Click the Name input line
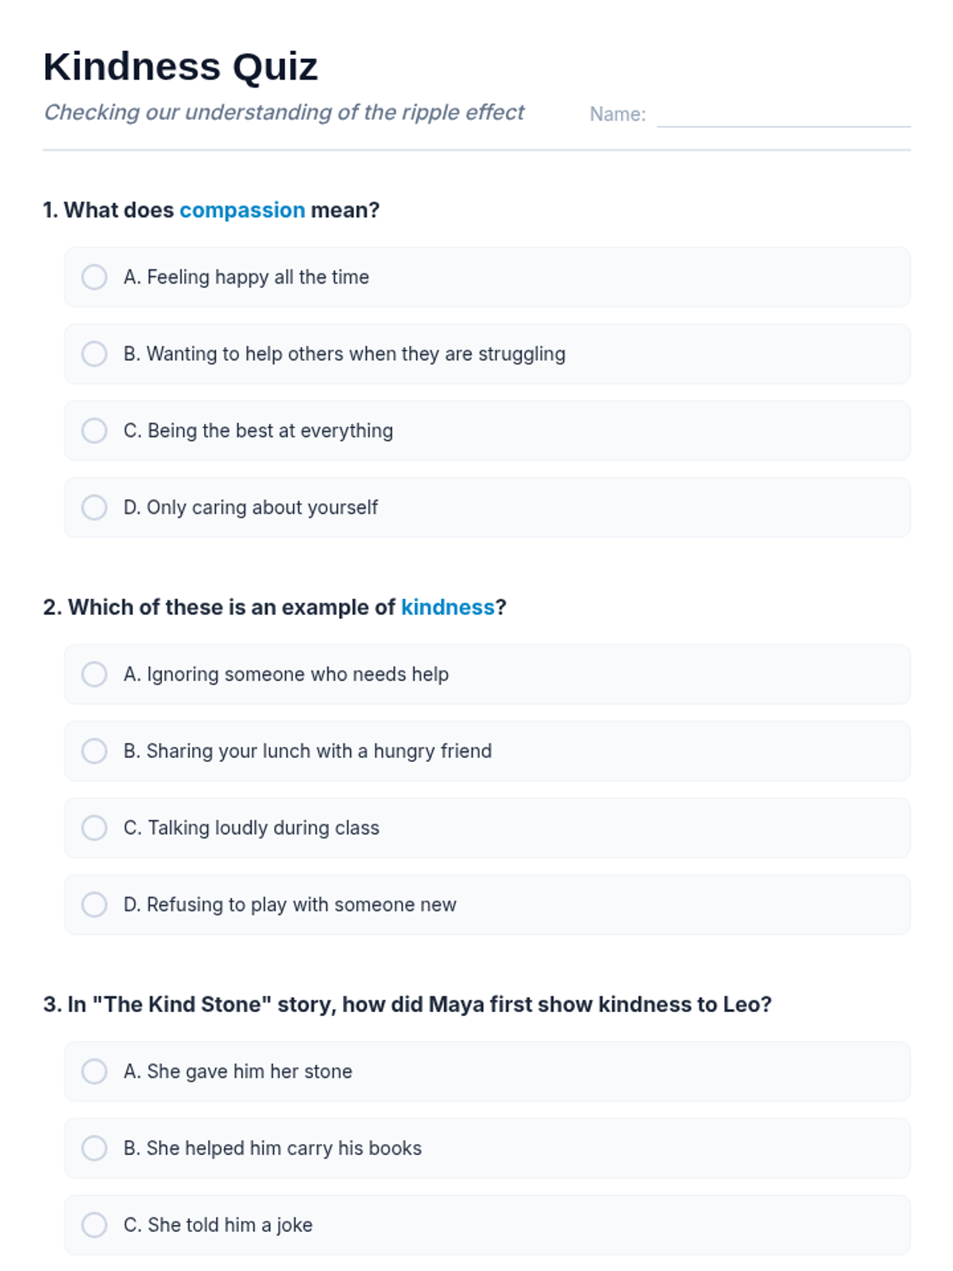 [x=783, y=115]
